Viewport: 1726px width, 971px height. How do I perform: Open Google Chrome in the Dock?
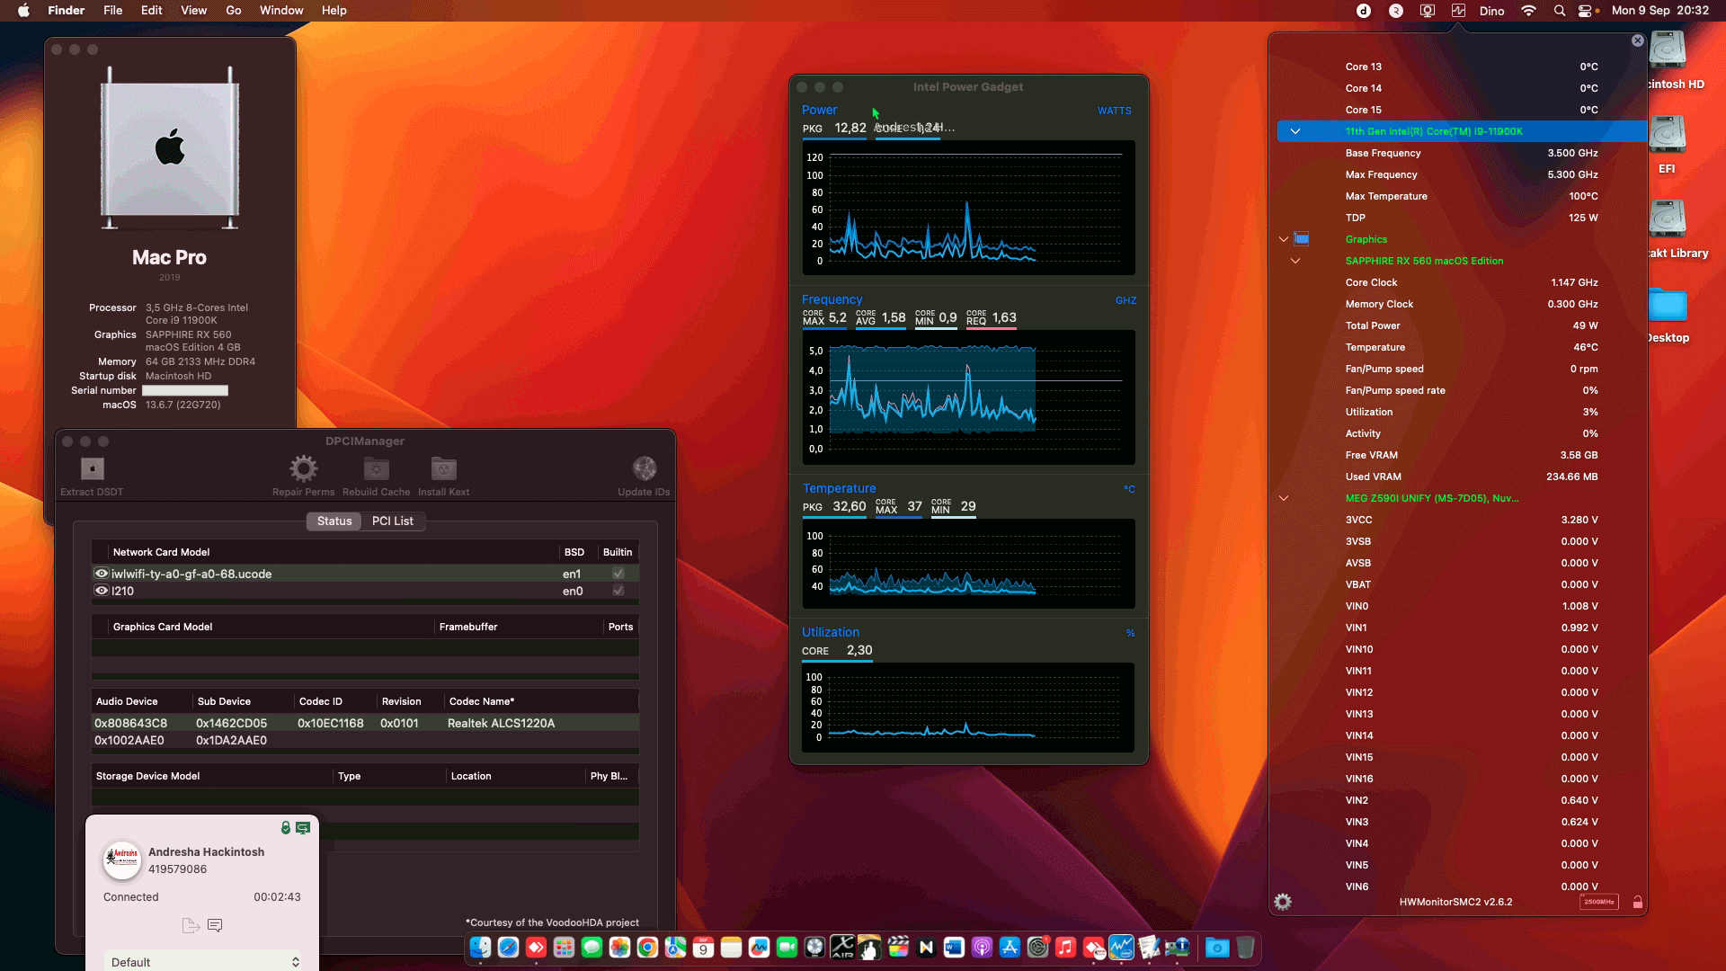click(x=647, y=947)
